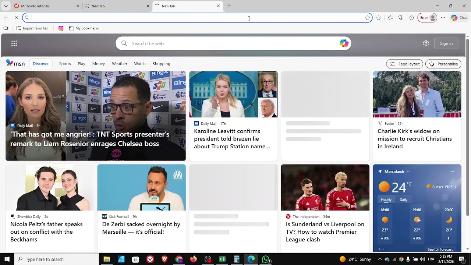Open the Sports section
The height and width of the screenshot is (265, 471).
pyautogui.click(x=65, y=64)
